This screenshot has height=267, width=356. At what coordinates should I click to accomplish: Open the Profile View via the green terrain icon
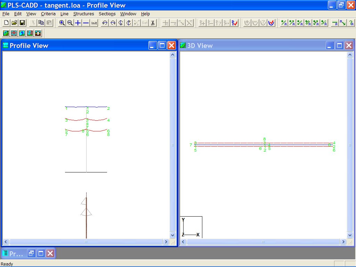coord(6,33)
